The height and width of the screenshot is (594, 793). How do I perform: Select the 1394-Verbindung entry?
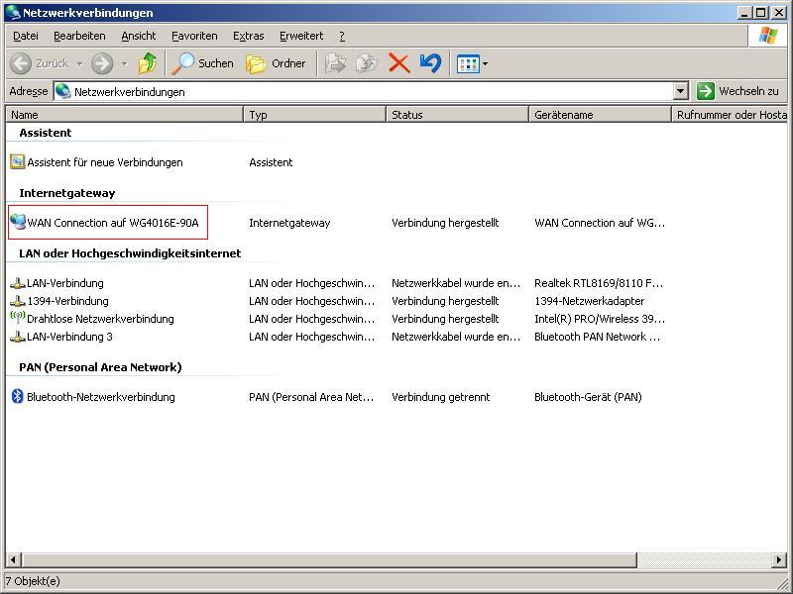click(x=67, y=301)
